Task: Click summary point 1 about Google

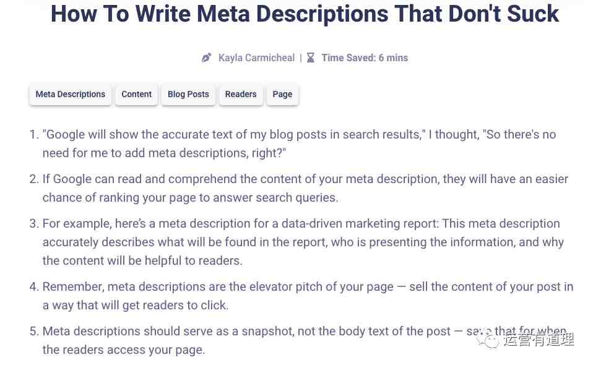Action: click(299, 144)
